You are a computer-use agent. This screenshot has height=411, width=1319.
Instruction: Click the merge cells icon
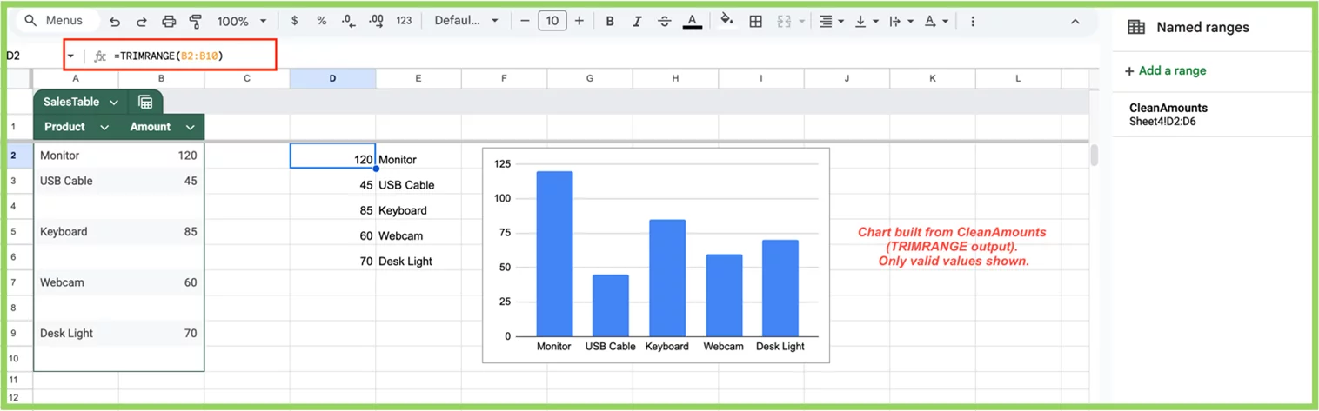(x=784, y=21)
